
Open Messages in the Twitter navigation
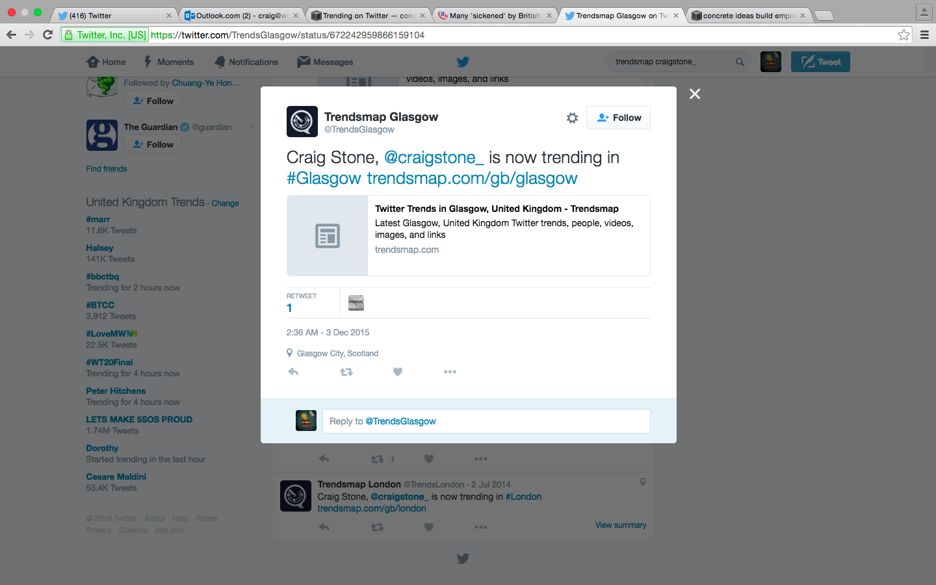pyautogui.click(x=325, y=62)
